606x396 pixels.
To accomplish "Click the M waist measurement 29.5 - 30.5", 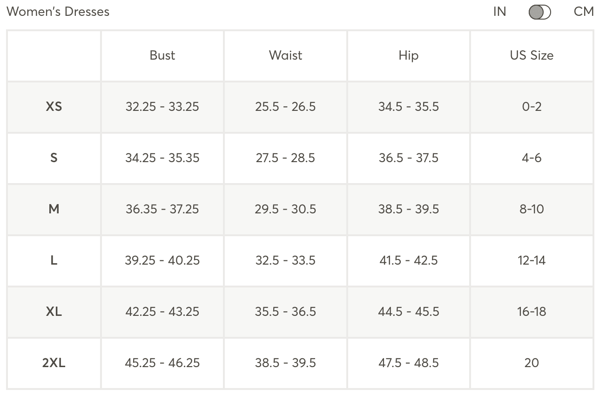I will pos(285,209).
